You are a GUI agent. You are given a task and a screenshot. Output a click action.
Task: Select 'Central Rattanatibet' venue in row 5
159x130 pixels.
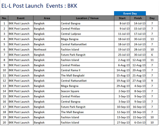[x=87, y=44]
